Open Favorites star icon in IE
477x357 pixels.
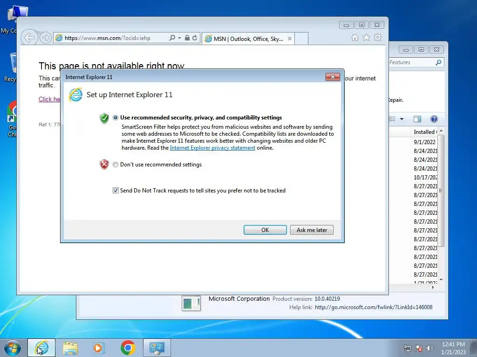point(366,37)
